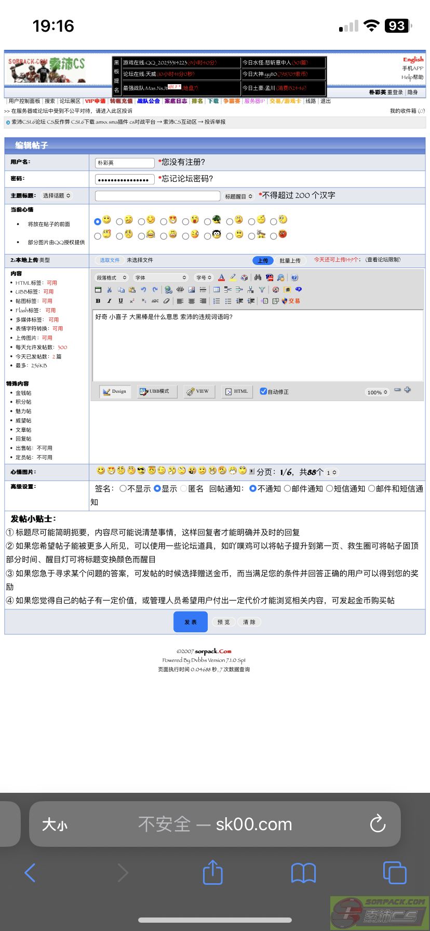Select the 不显示 signature radio button
This screenshot has width=430, height=931.
tap(123, 488)
